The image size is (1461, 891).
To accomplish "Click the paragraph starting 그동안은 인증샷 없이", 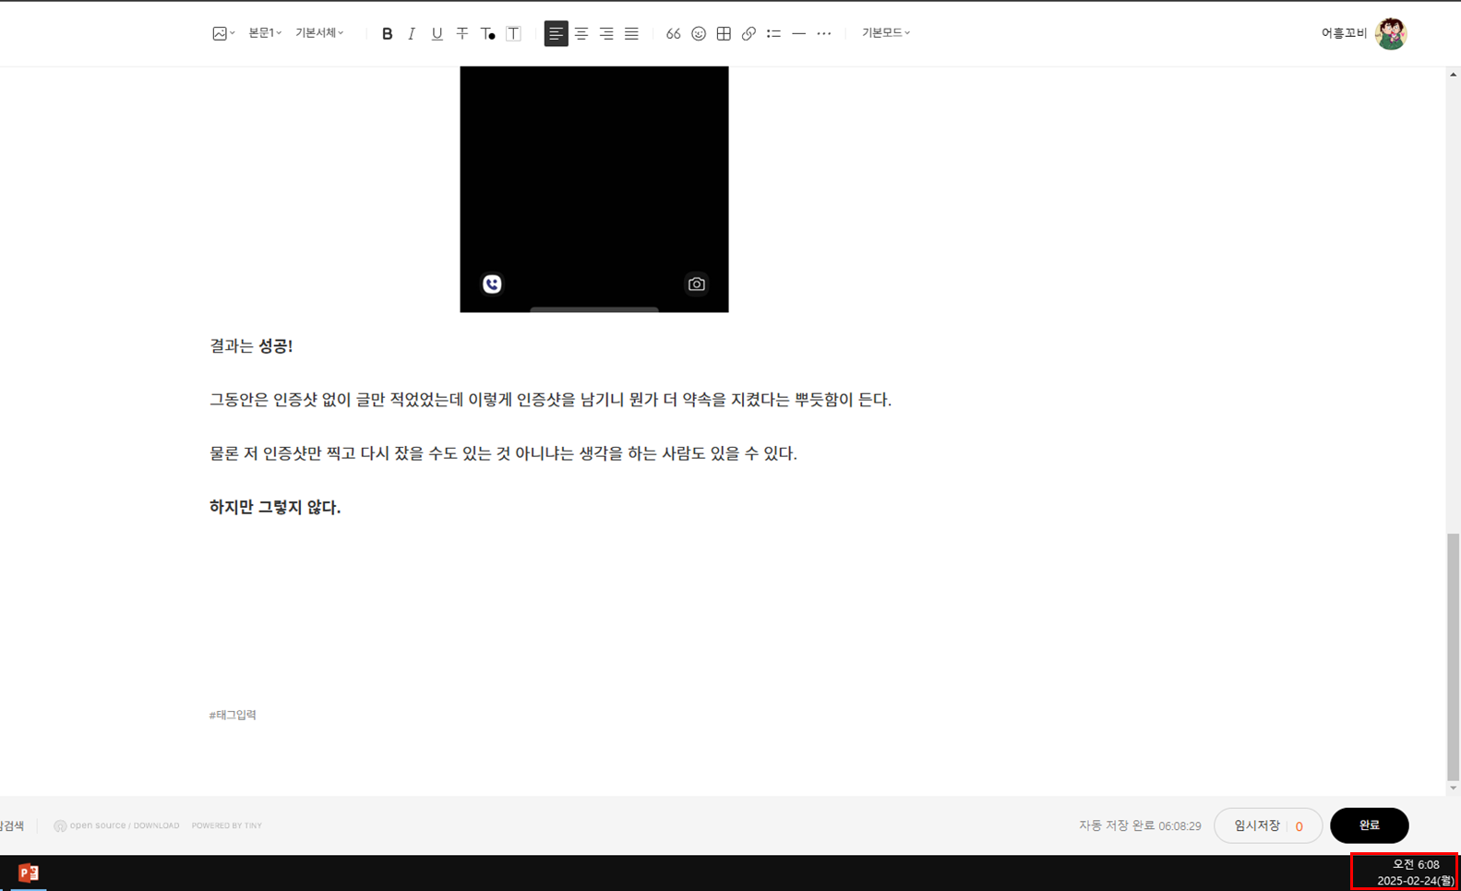I will point(550,400).
